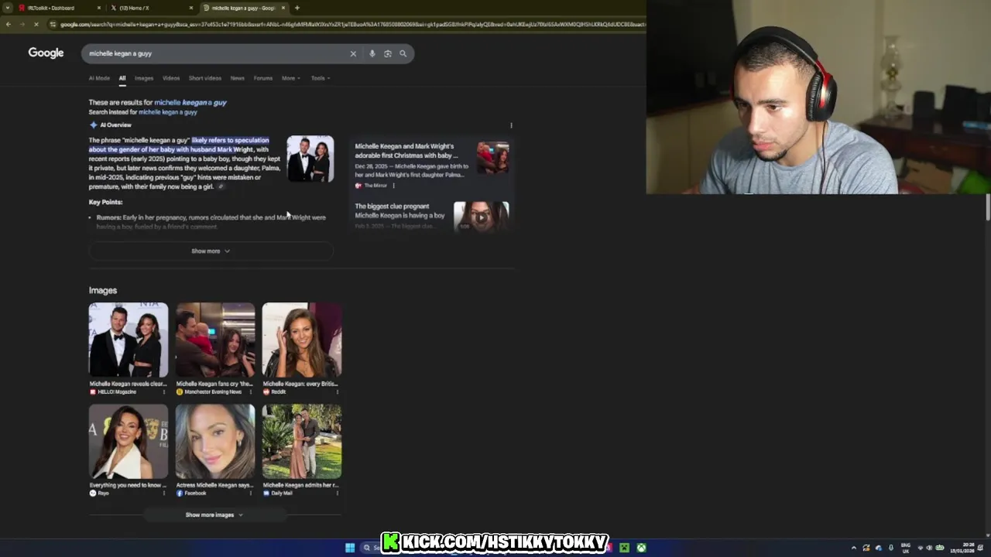Click the AI Overview sparkle icon
Viewport: 991px width, 557px height.
click(93, 125)
